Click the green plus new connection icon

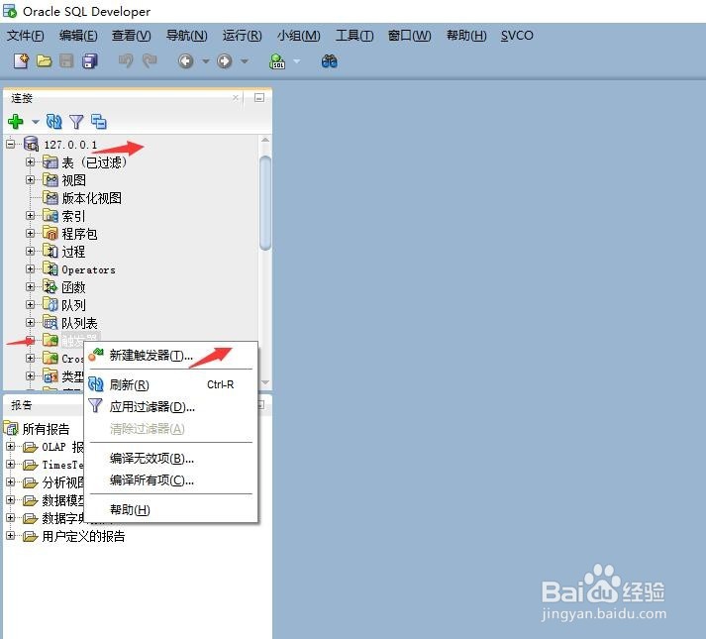(16, 121)
